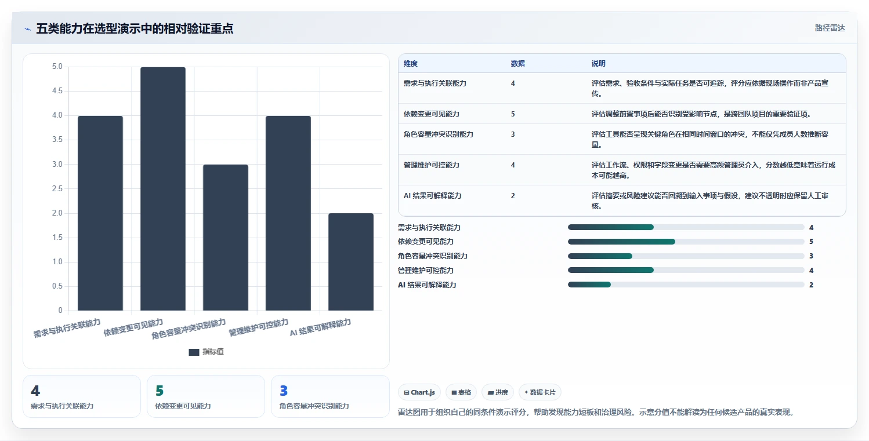Click the chart bar for 角色容量冲突识别能力
The height and width of the screenshot is (441, 869).
[x=226, y=238]
